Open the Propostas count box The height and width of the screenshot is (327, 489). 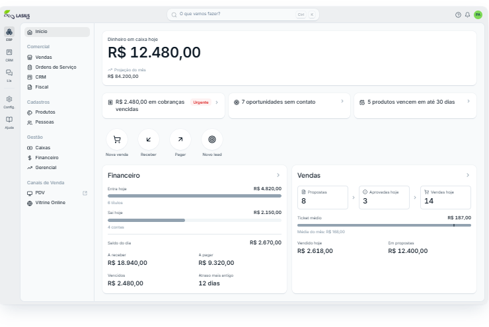[322, 198]
